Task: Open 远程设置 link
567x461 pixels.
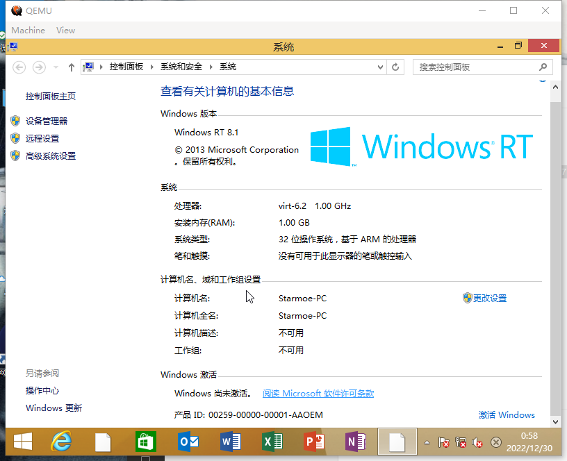Action: click(x=42, y=139)
